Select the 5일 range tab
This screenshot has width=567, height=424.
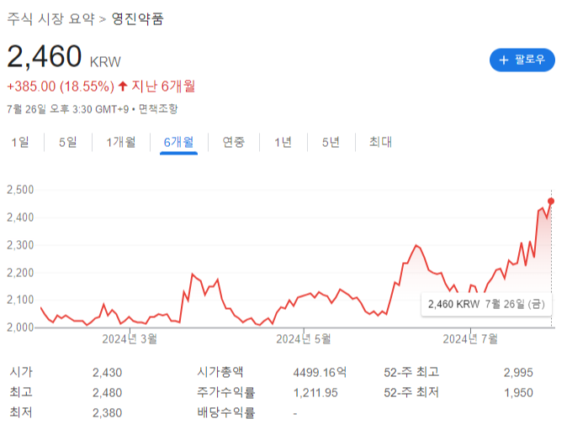[x=68, y=142]
